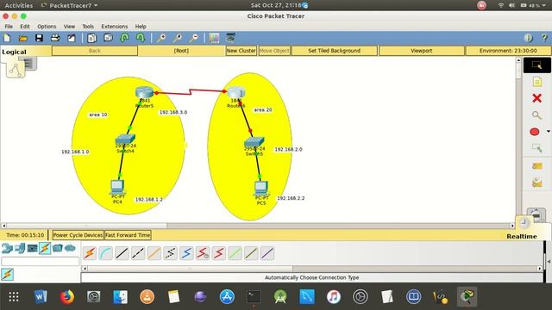Open the custom devices dialog icon
The image size is (552, 310).
click(x=230, y=37)
